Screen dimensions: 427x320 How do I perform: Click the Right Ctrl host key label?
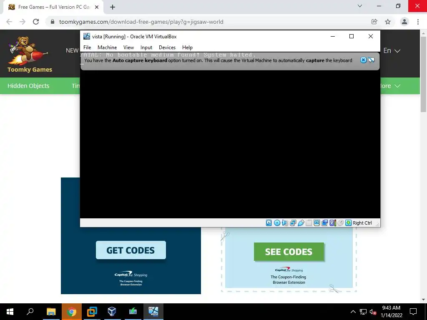362,223
